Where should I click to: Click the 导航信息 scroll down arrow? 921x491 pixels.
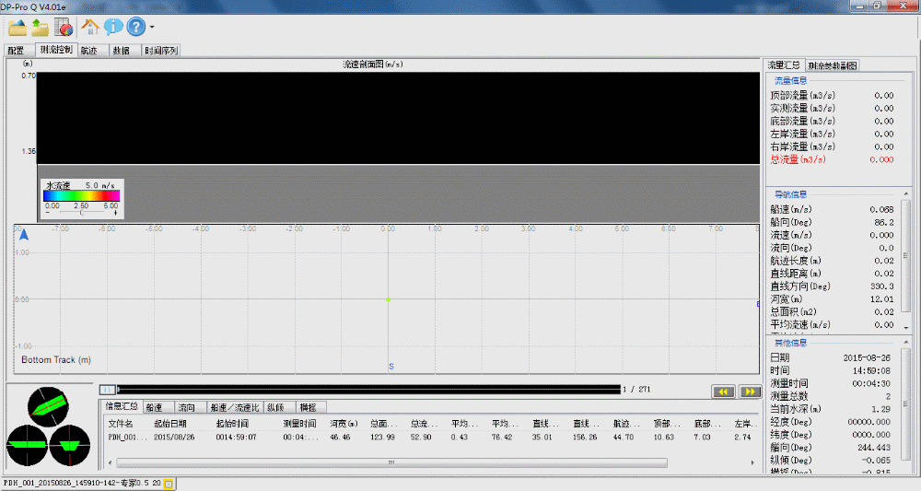click(905, 328)
